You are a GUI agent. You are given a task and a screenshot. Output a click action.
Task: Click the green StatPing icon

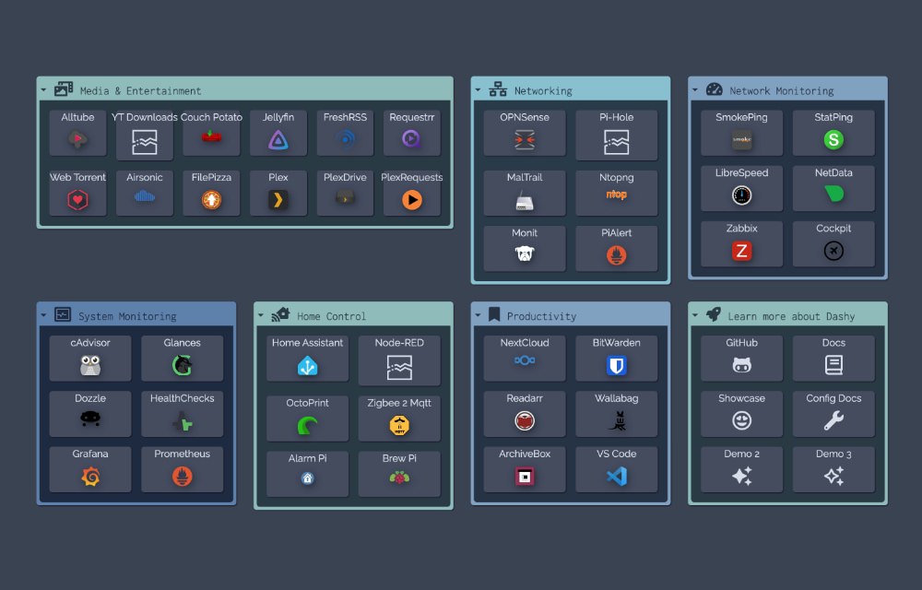[x=833, y=139]
